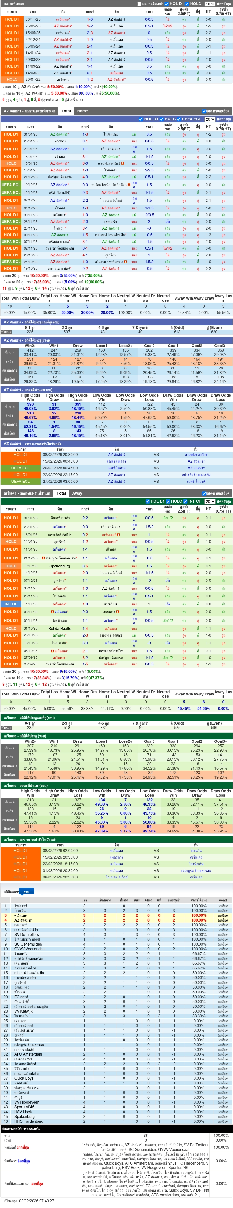The width and height of the screenshot is (233, 1208).
Task: Toggle HOL D1 filter in AZ results section
Action: (x=141, y=119)
